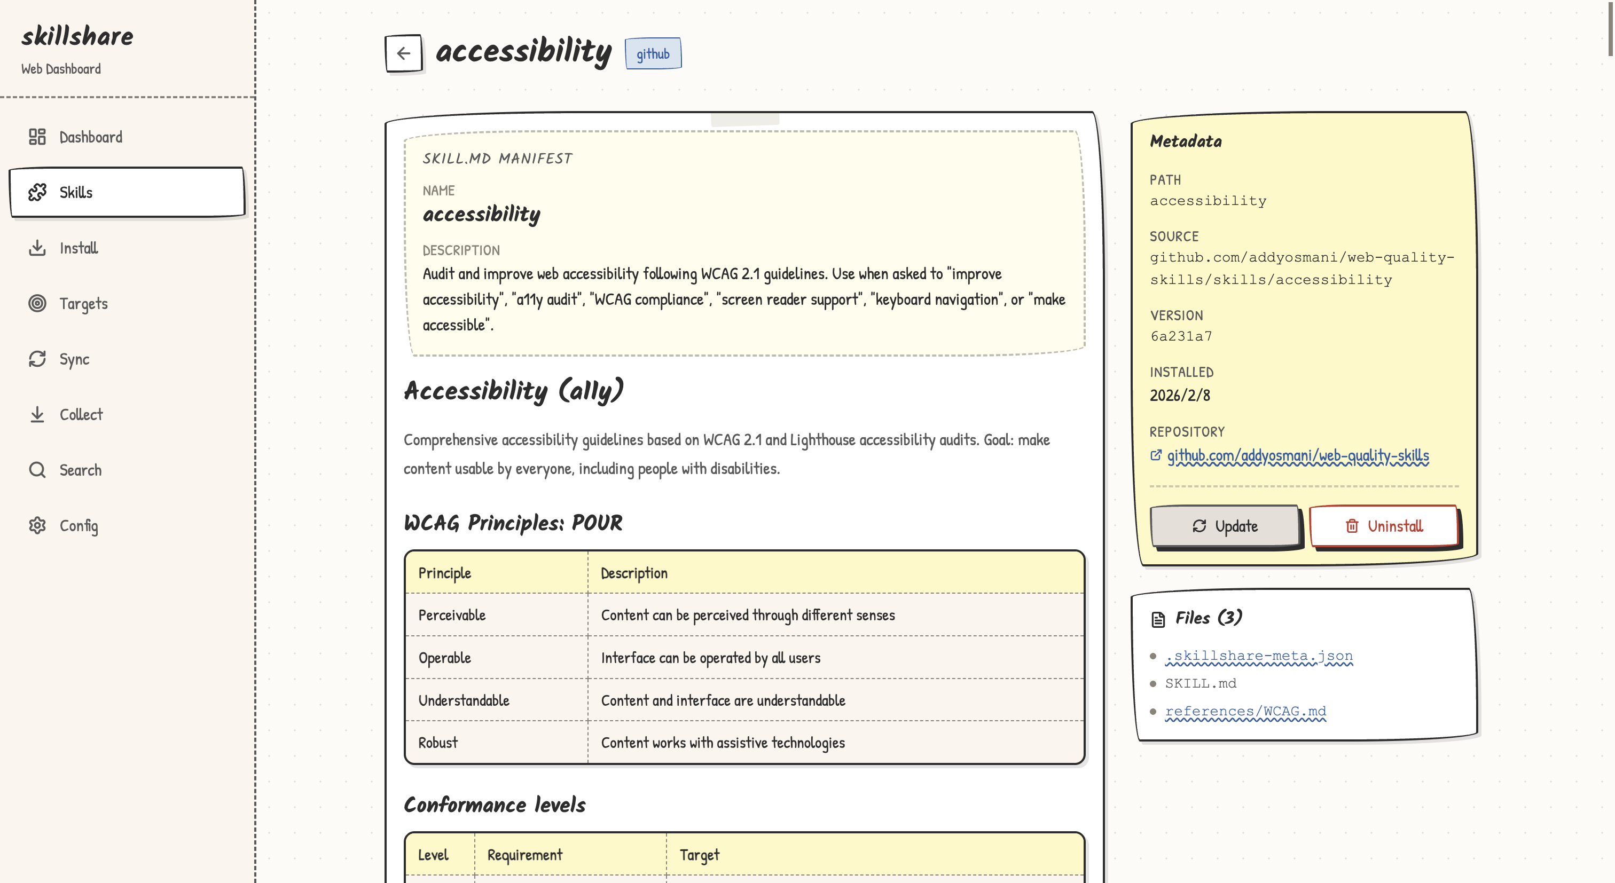Open the .skillshare-meta.json file link
Screen dimensions: 1615x883
1258,656
